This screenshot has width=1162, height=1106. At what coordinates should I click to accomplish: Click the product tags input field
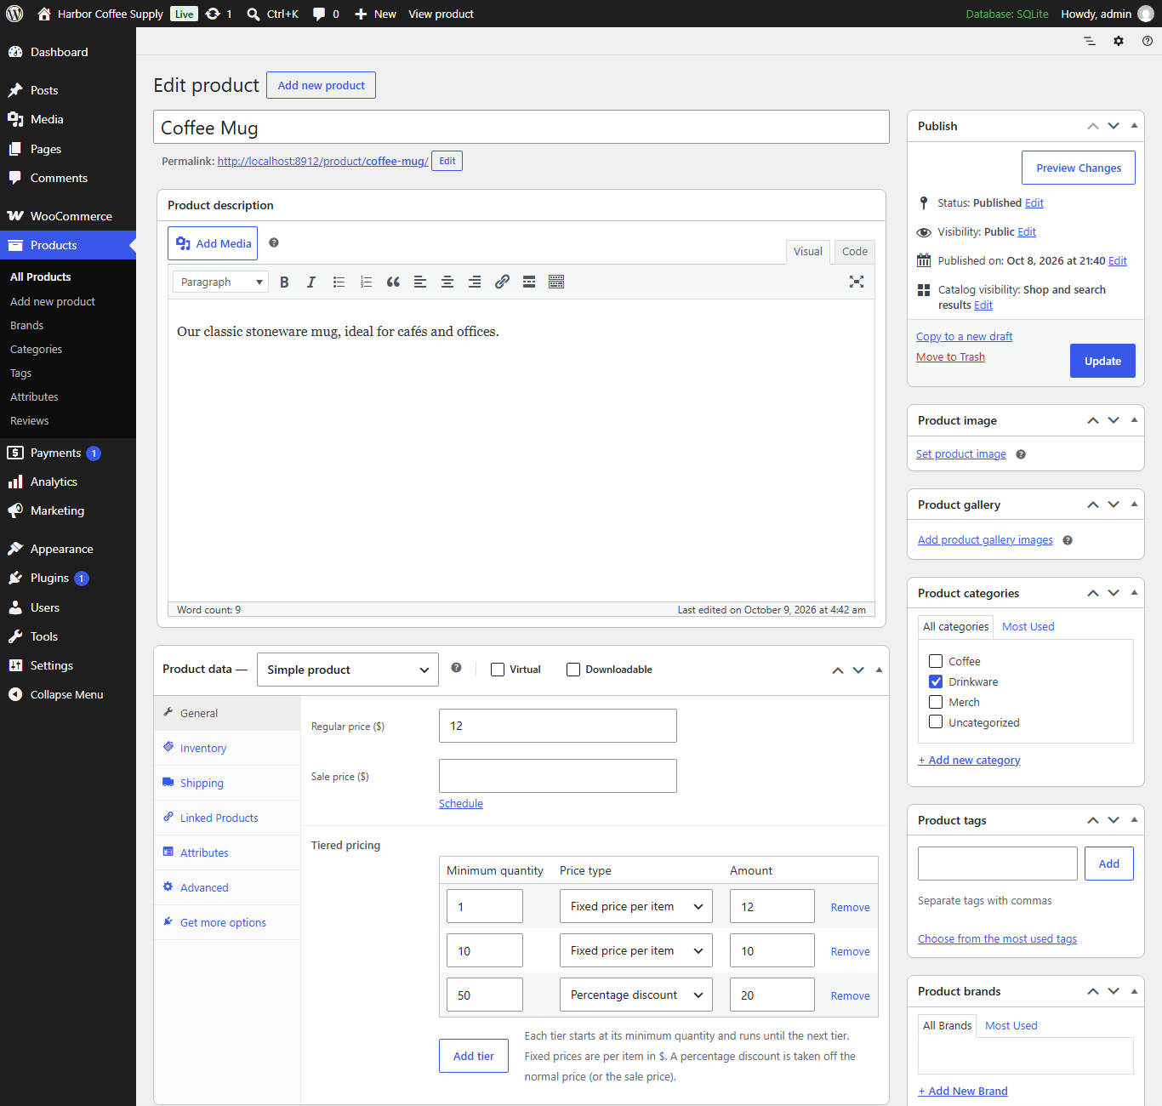(x=998, y=864)
